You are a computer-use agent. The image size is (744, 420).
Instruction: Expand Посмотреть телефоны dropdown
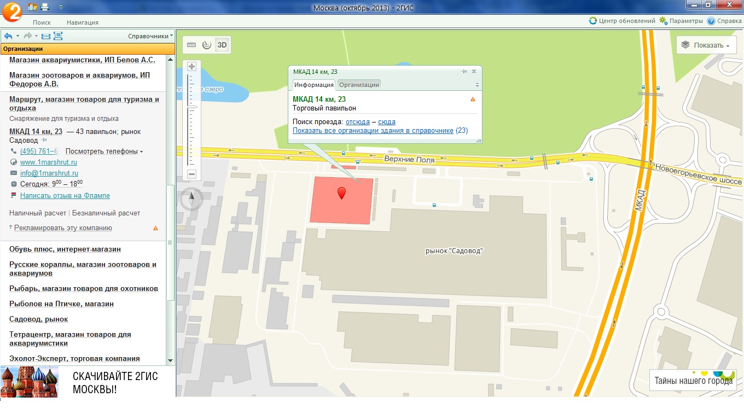(x=104, y=151)
